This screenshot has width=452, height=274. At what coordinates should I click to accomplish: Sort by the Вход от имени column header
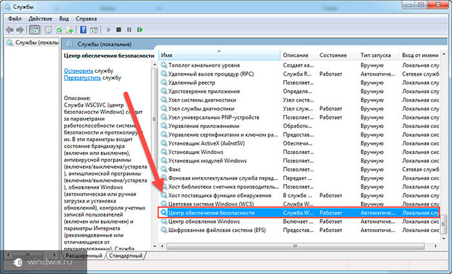tap(420, 55)
